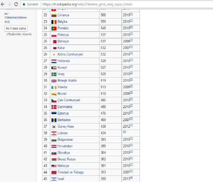Click the Sweden flag icon
The image size is (213, 182).
click(x=54, y=74)
